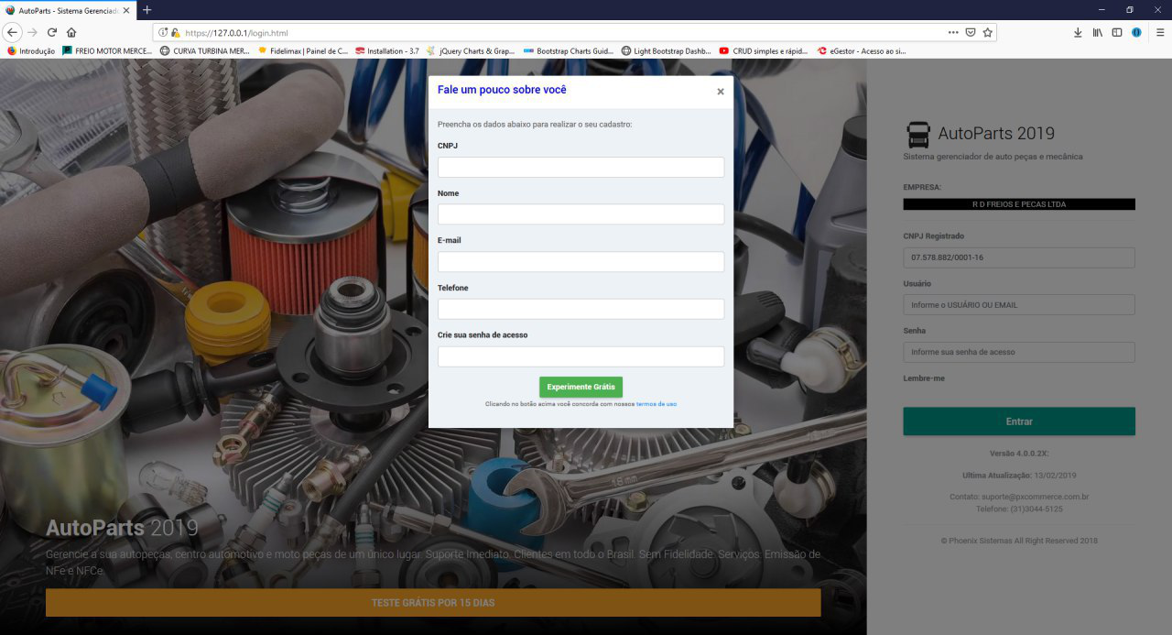Open the Firefox hamburger menu
1172x635 pixels.
click(x=1160, y=32)
